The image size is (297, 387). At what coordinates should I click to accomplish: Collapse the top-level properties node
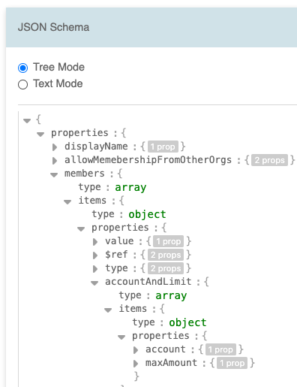pos(40,135)
